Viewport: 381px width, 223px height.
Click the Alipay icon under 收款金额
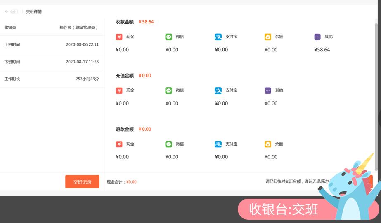pyautogui.click(x=218, y=37)
